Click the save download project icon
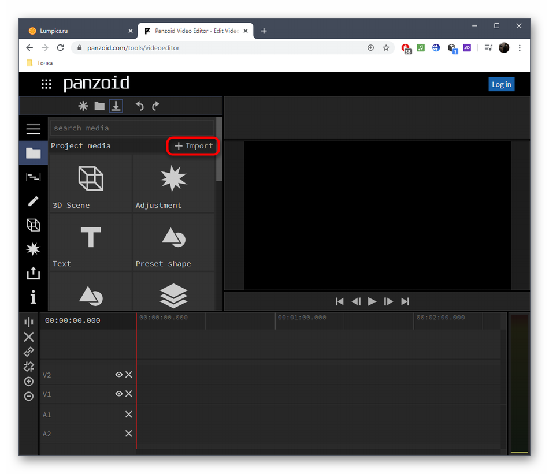This screenshot has height=474, width=549. pos(116,106)
